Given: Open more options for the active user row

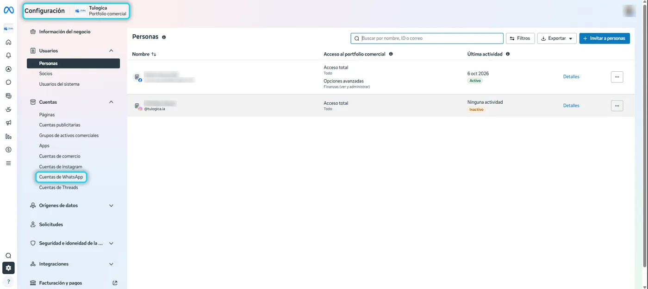Looking at the screenshot, I should pyautogui.click(x=617, y=77).
